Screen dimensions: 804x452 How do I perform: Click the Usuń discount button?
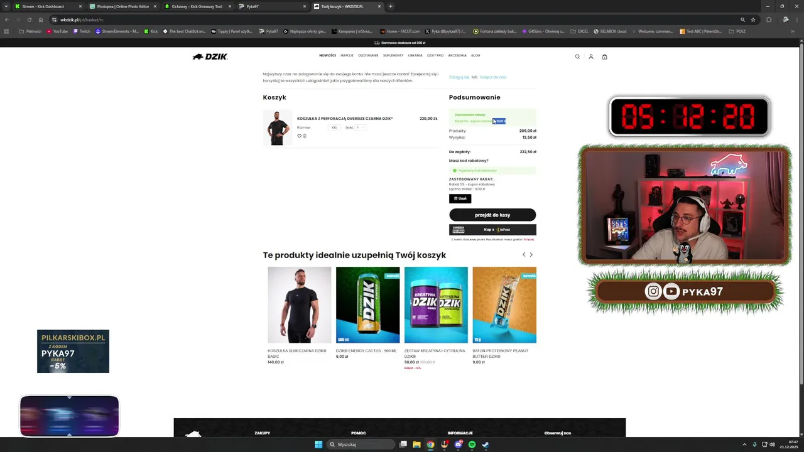(460, 198)
